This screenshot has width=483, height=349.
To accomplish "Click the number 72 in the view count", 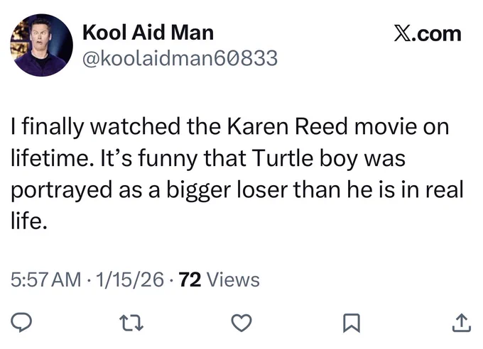I will coord(190,279).
